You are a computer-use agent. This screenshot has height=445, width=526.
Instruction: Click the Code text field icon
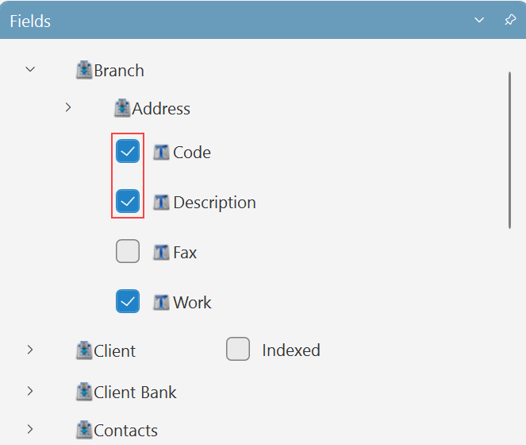pos(162,152)
